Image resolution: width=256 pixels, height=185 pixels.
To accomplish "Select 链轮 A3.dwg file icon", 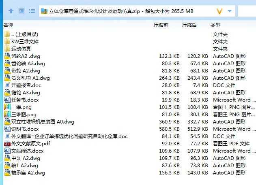I will pyautogui.click(x=7, y=92).
